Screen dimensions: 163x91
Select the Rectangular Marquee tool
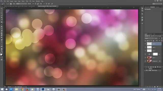point(2,11)
